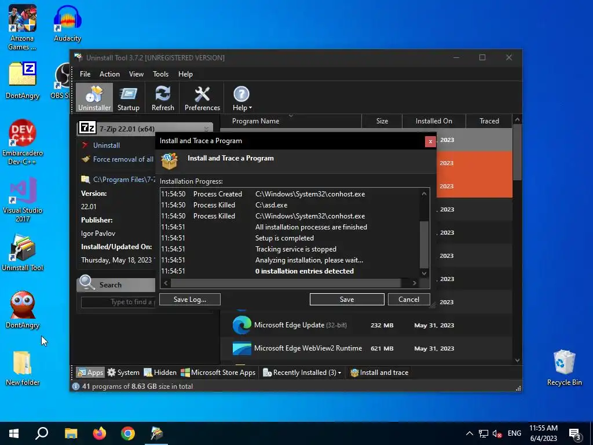Viewport: 593px width, 445px height.
Task: Click the Microsoft Edge Update icon
Action: (x=241, y=325)
